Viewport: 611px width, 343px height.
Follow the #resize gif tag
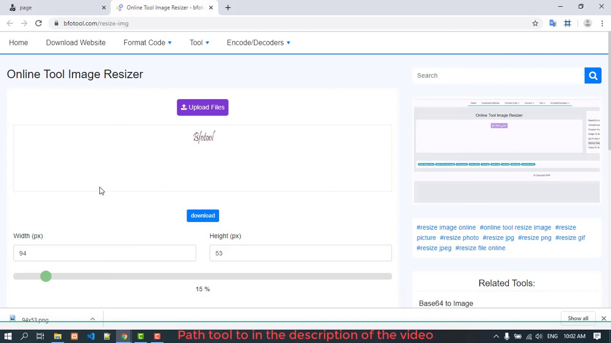570,238
